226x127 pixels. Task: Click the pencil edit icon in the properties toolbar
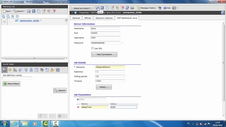point(112,8)
